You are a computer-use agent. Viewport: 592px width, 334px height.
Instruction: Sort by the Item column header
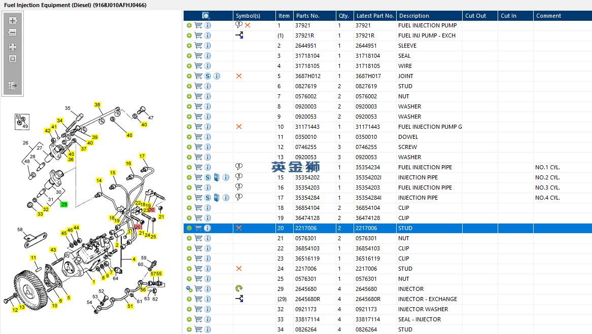point(284,16)
